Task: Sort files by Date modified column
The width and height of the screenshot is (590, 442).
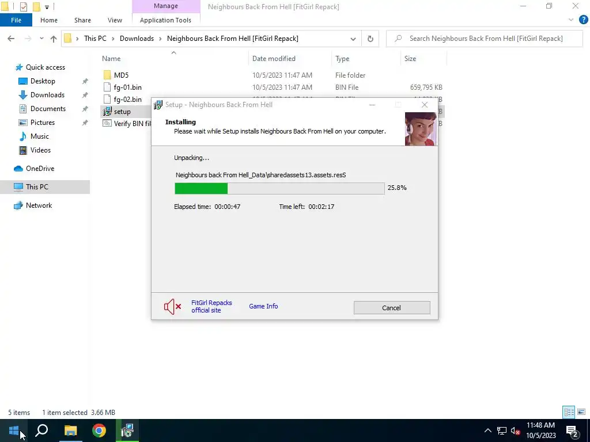Action: [274, 59]
